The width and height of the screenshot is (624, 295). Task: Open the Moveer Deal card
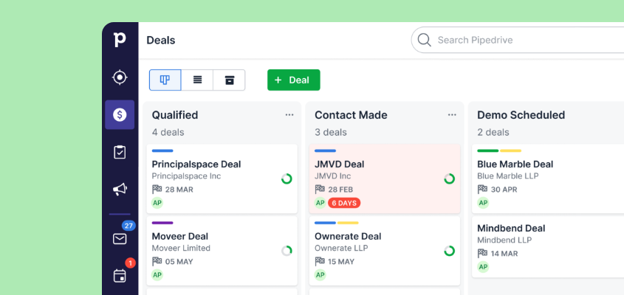(x=222, y=251)
